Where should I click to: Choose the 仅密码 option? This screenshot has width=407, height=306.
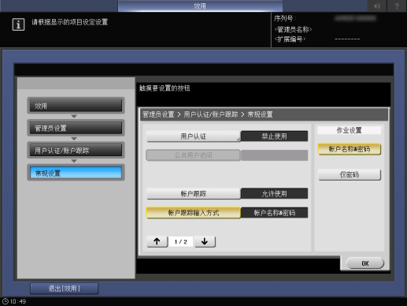(x=350, y=174)
